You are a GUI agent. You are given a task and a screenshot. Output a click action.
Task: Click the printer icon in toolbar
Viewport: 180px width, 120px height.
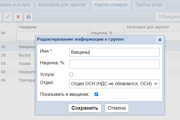[x=28, y=17]
